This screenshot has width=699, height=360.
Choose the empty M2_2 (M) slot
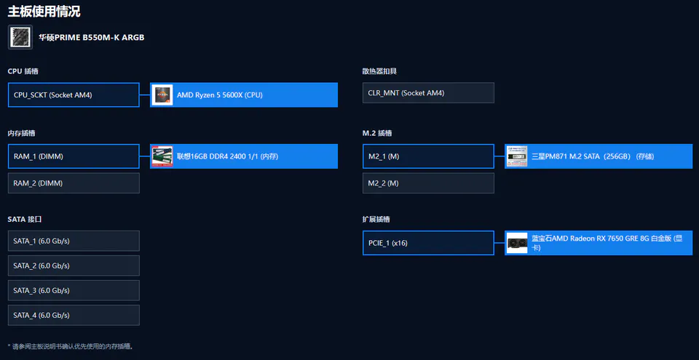pos(428,183)
